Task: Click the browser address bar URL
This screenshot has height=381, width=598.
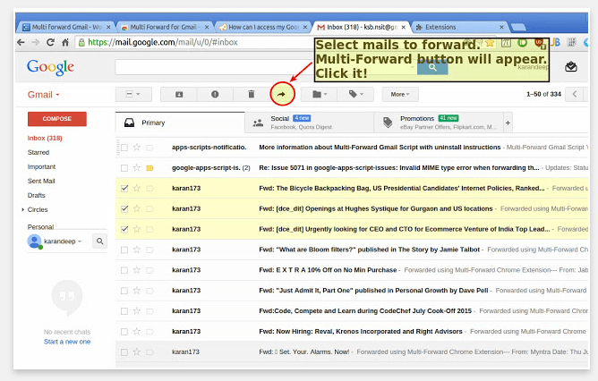Action: click(x=163, y=42)
